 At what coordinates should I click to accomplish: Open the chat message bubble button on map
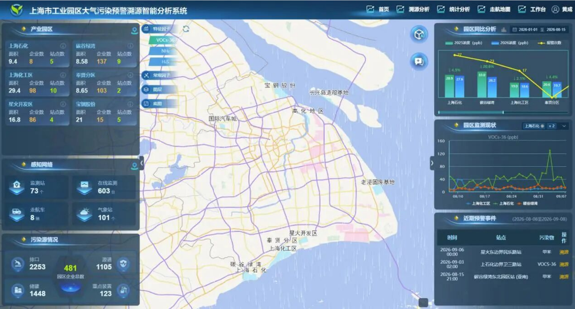pyautogui.click(x=419, y=61)
